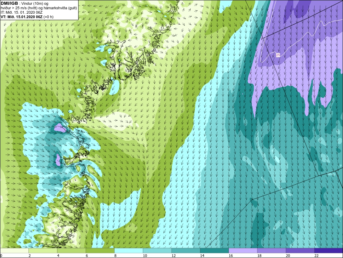Click the legend tick label 14
343x258 pixels.
(x=202, y=256)
